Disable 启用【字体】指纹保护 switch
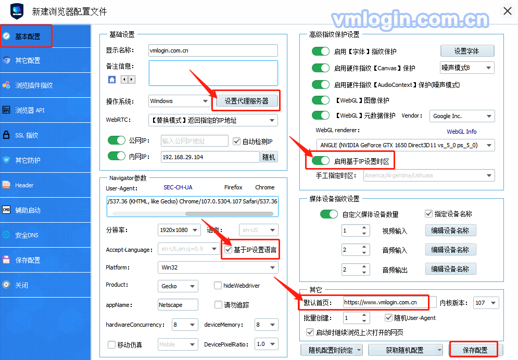The height and width of the screenshot is (360, 518). [x=321, y=51]
